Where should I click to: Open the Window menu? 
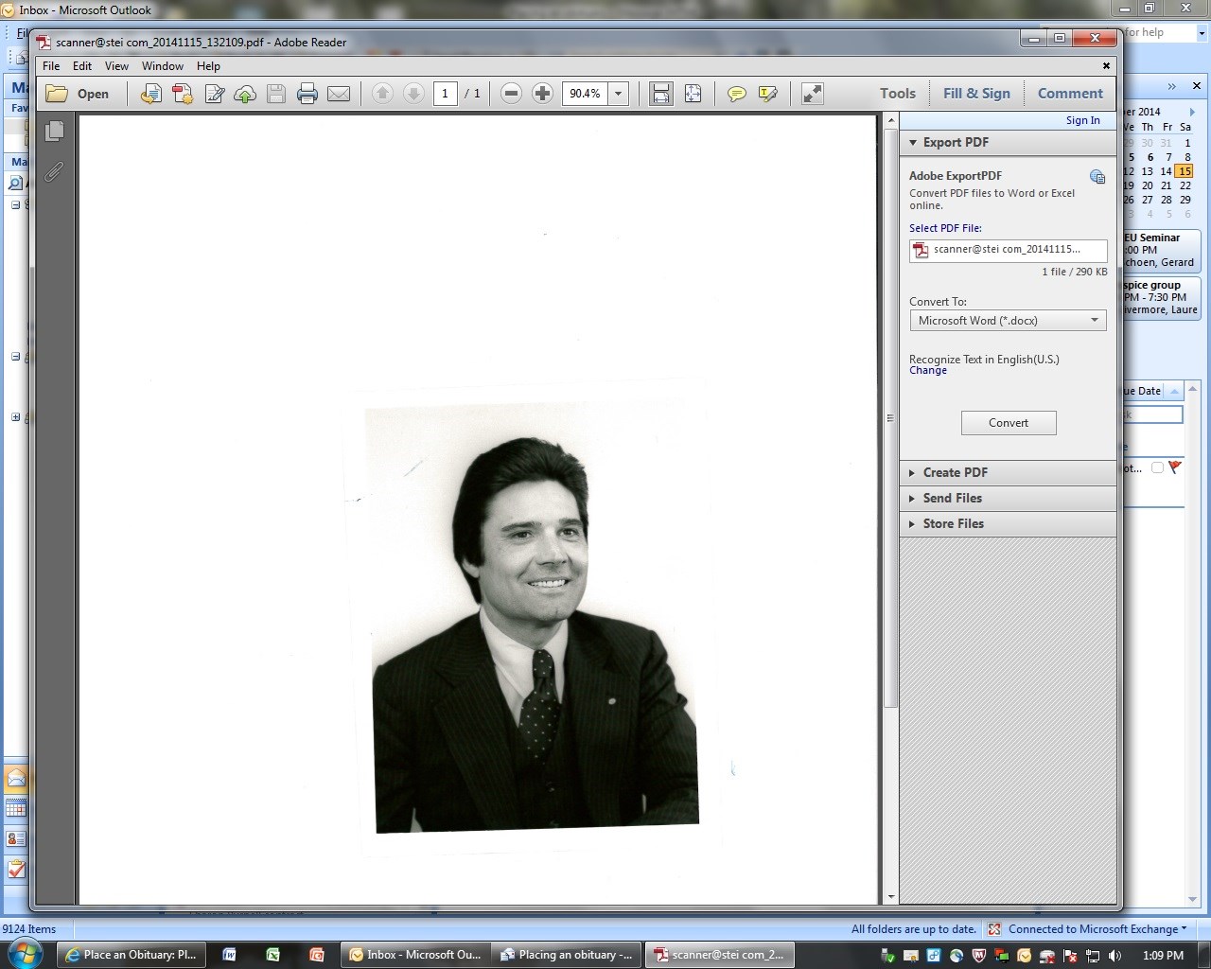tap(162, 66)
